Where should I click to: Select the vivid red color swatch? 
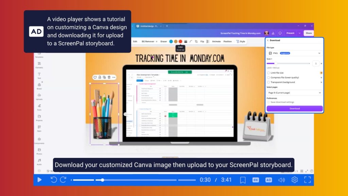click(x=180, y=41)
